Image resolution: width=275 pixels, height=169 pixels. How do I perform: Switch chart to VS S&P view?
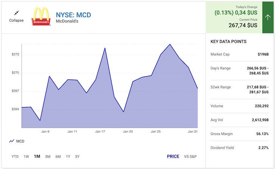point(190,157)
